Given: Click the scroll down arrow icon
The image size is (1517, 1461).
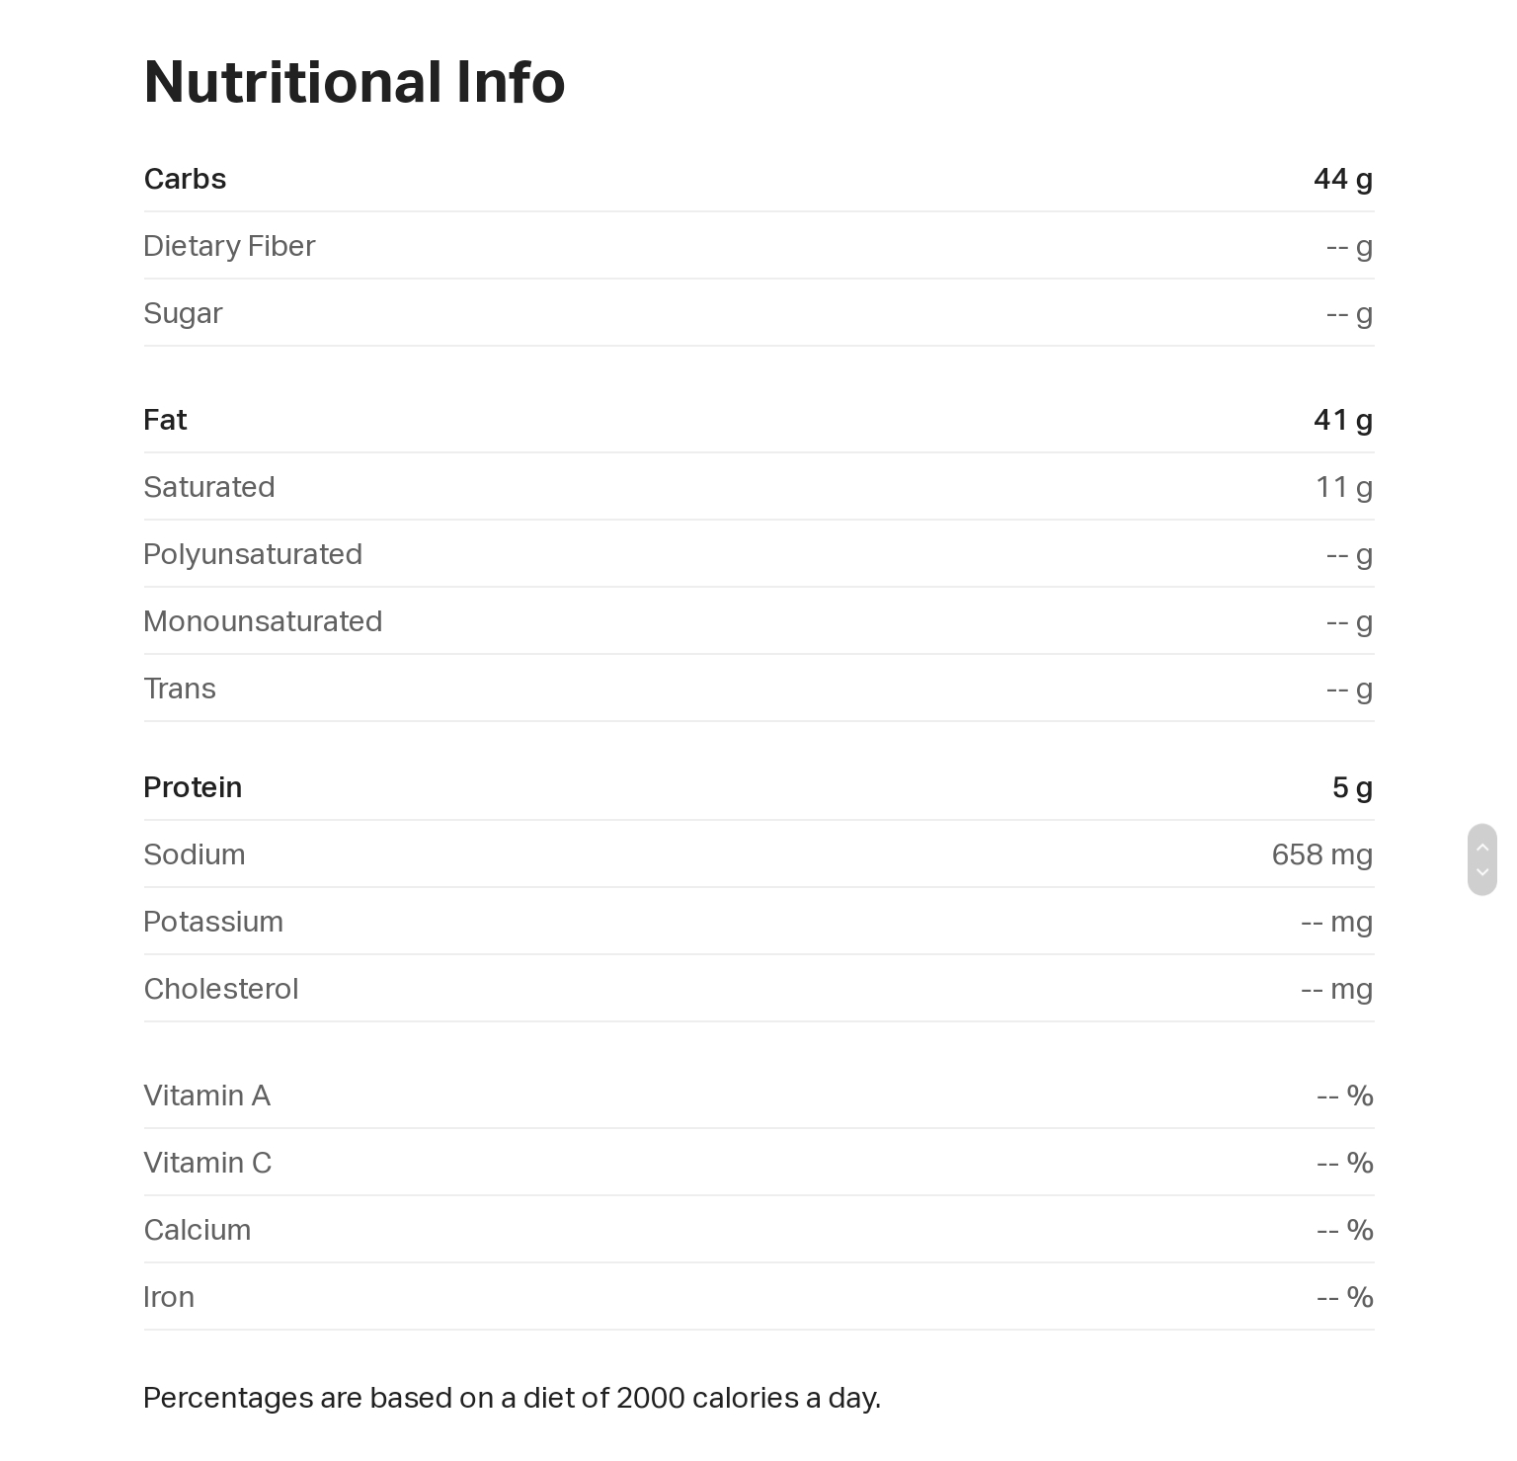Looking at the screenshot, I should coord(1482,872).
